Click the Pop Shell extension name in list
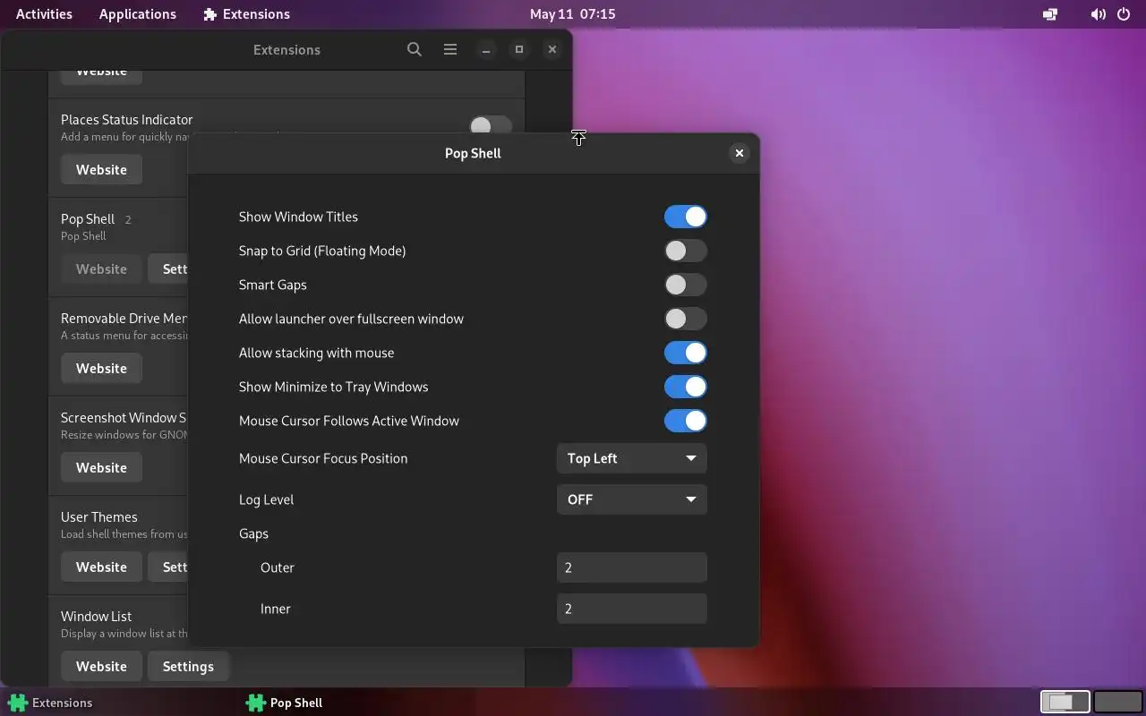The width and height of the screenshot is (1146, 716). point(88,219)
